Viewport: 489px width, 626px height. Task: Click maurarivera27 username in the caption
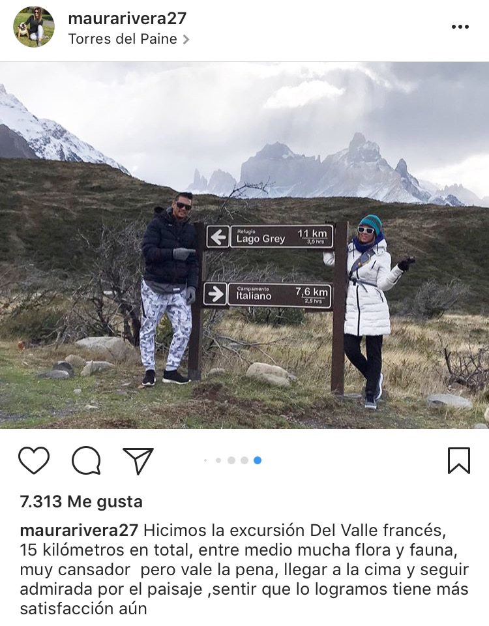click(79, 530)
